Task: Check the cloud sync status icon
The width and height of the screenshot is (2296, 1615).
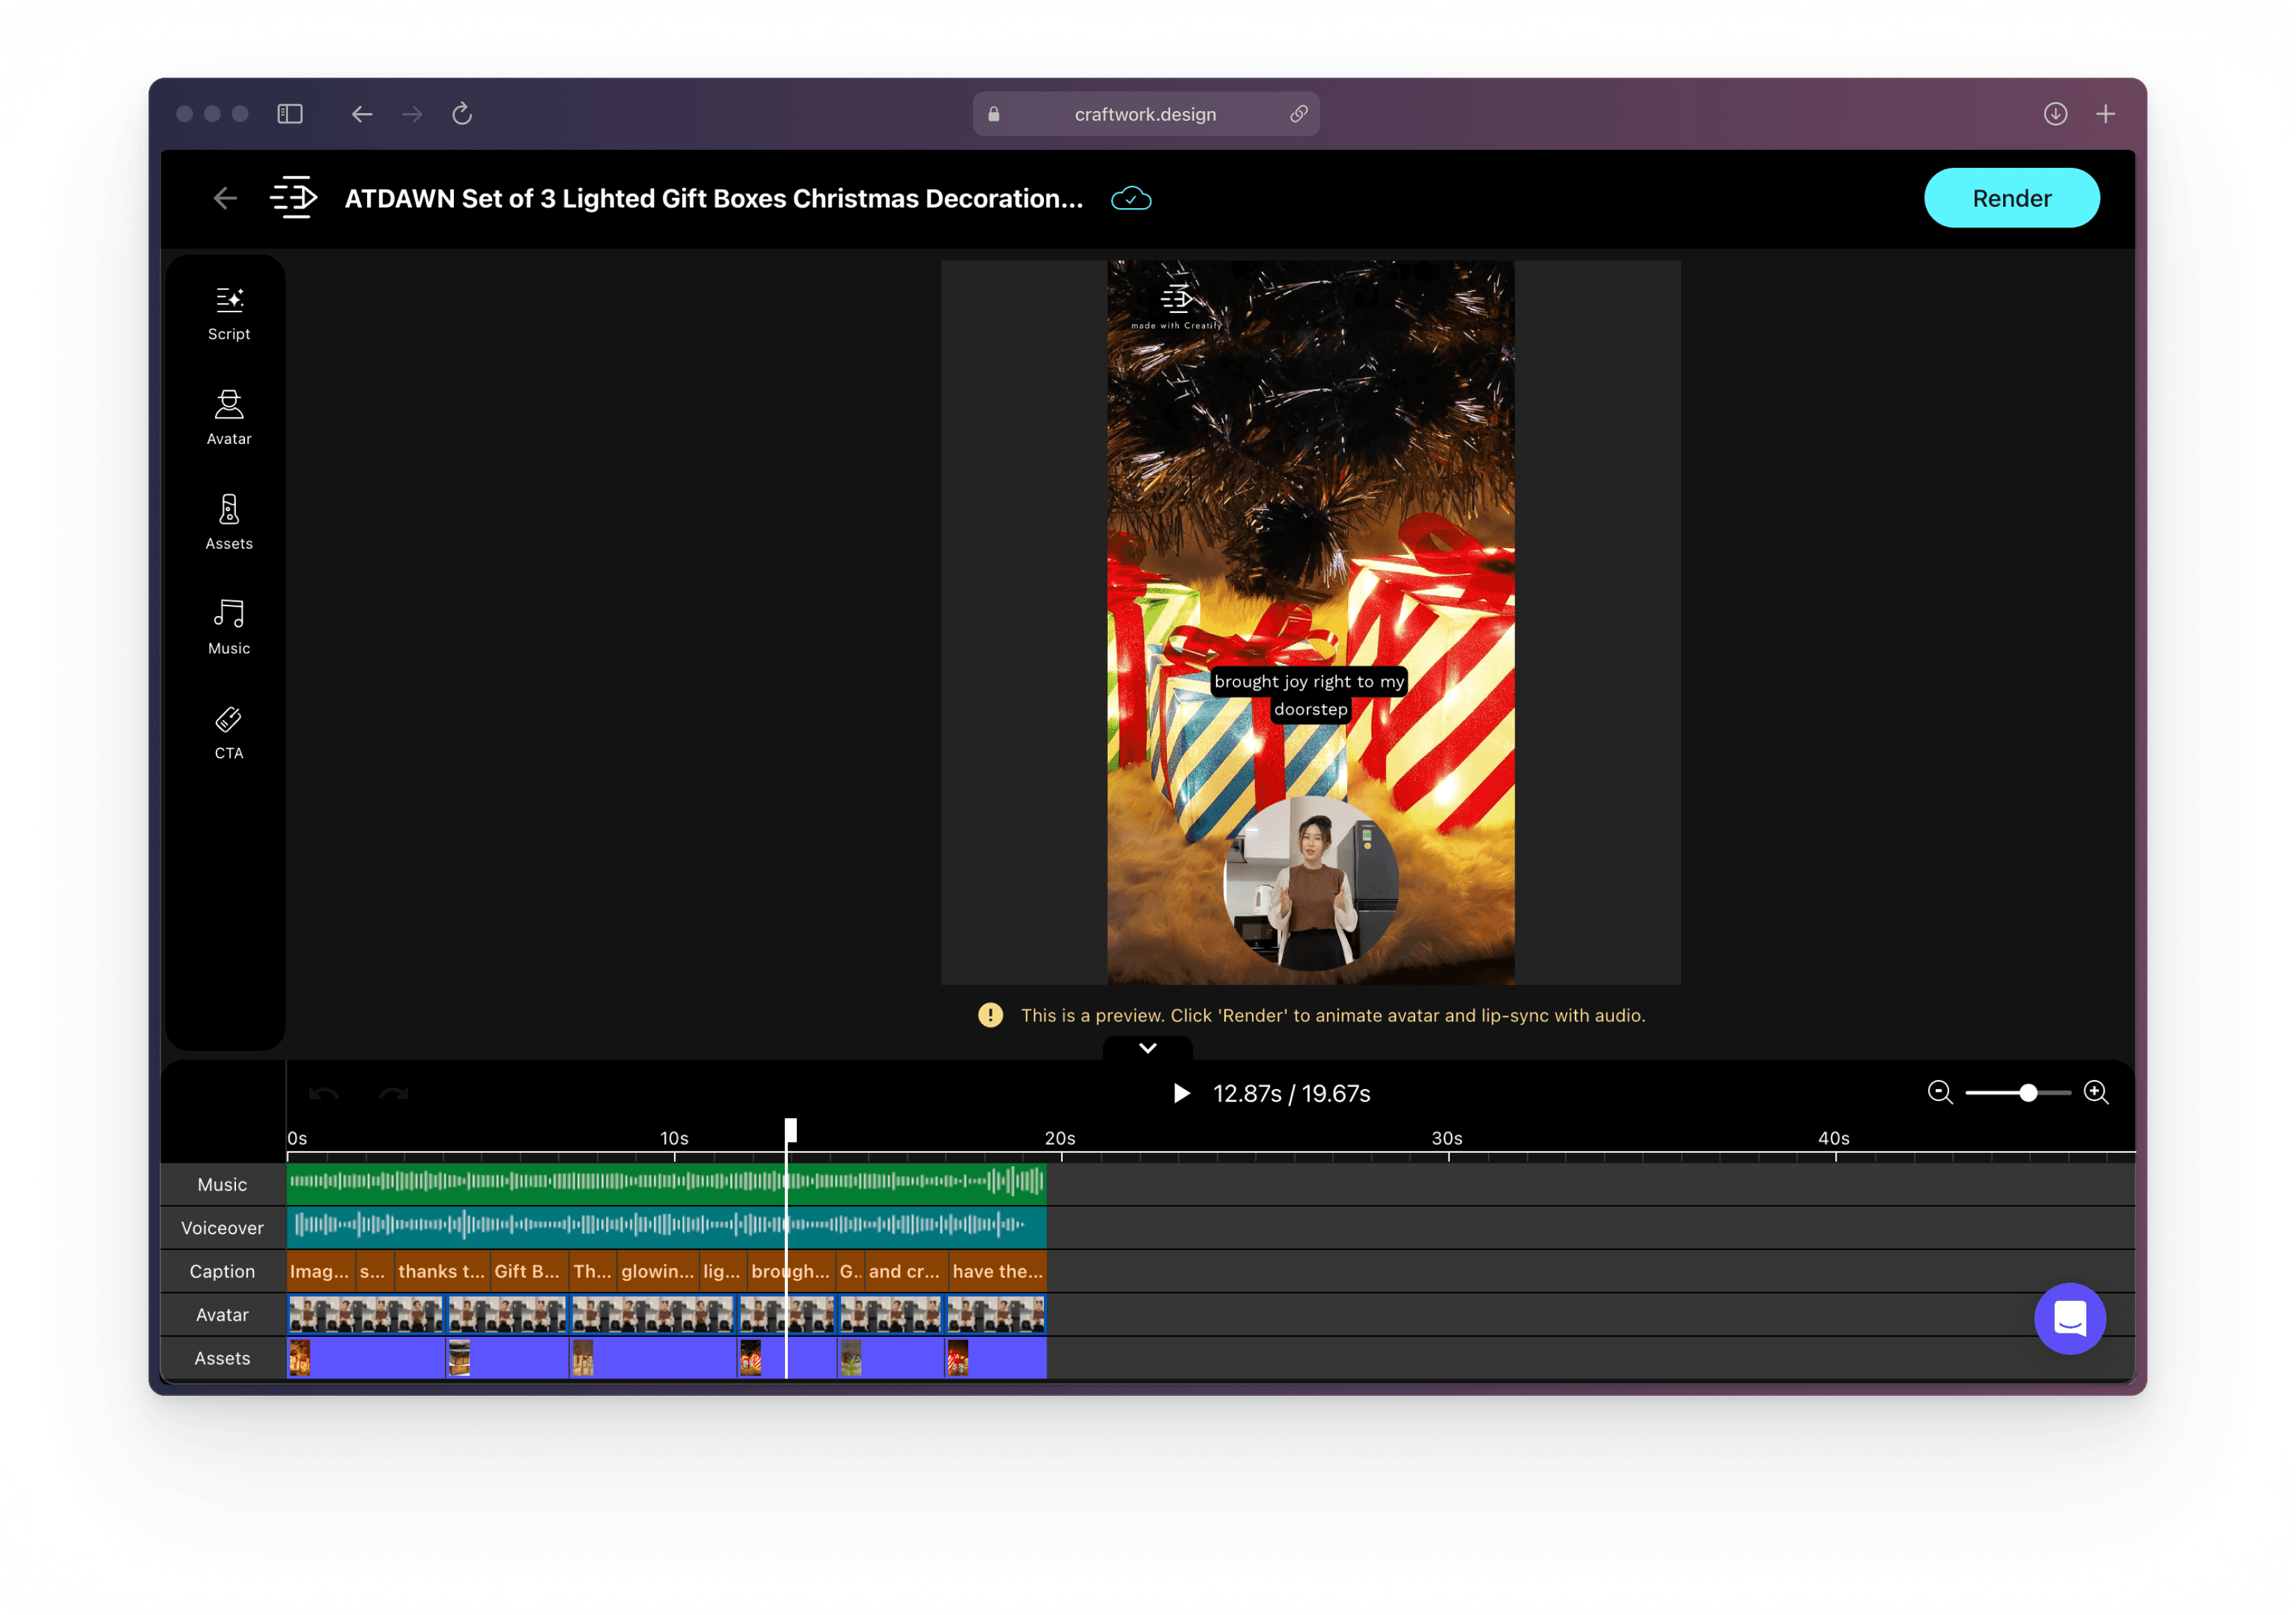Action: click(x=1130, y=198)
